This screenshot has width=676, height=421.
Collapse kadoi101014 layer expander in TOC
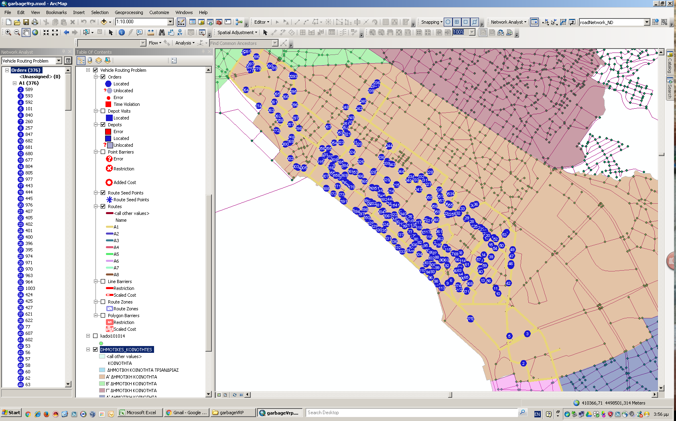(88, 336)
